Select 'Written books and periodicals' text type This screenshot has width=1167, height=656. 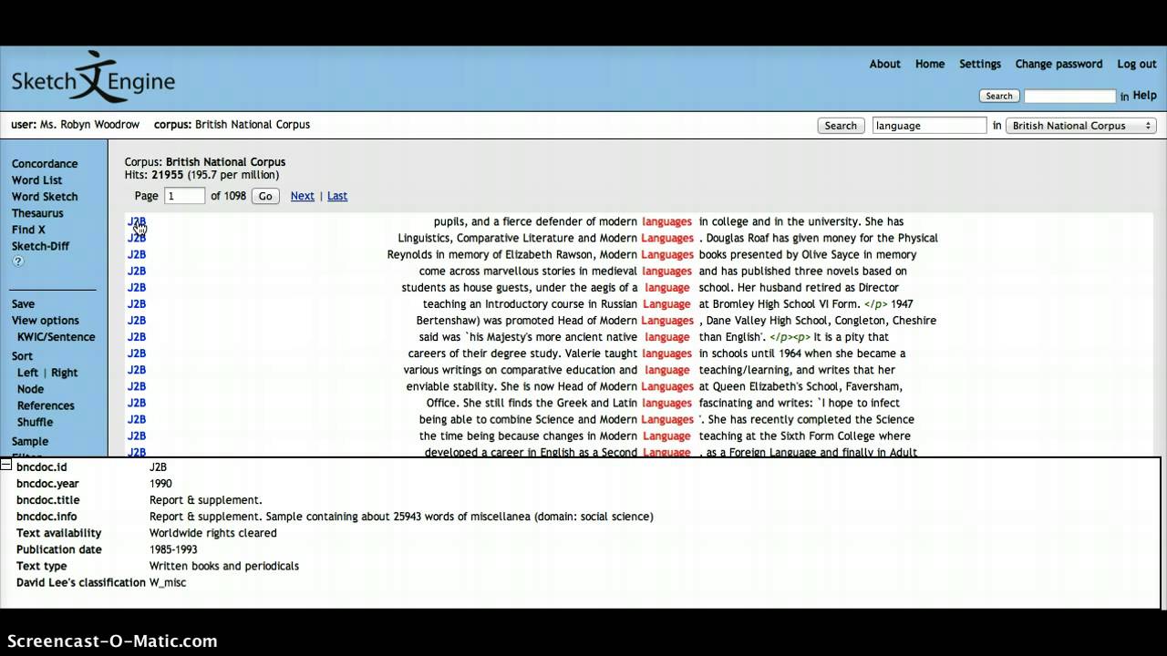[224, 566]
